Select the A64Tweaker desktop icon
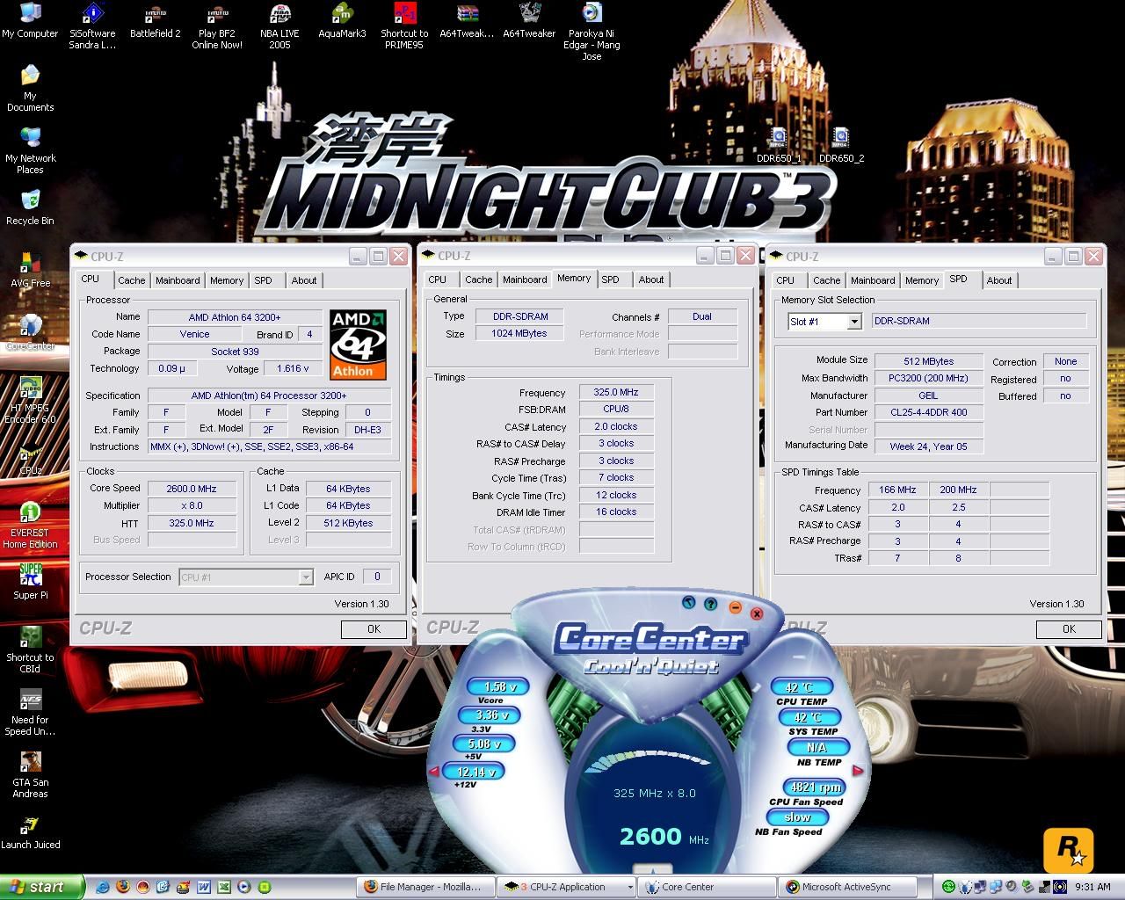The height and width of the screenshot is (900, 1125). (529, 21)
